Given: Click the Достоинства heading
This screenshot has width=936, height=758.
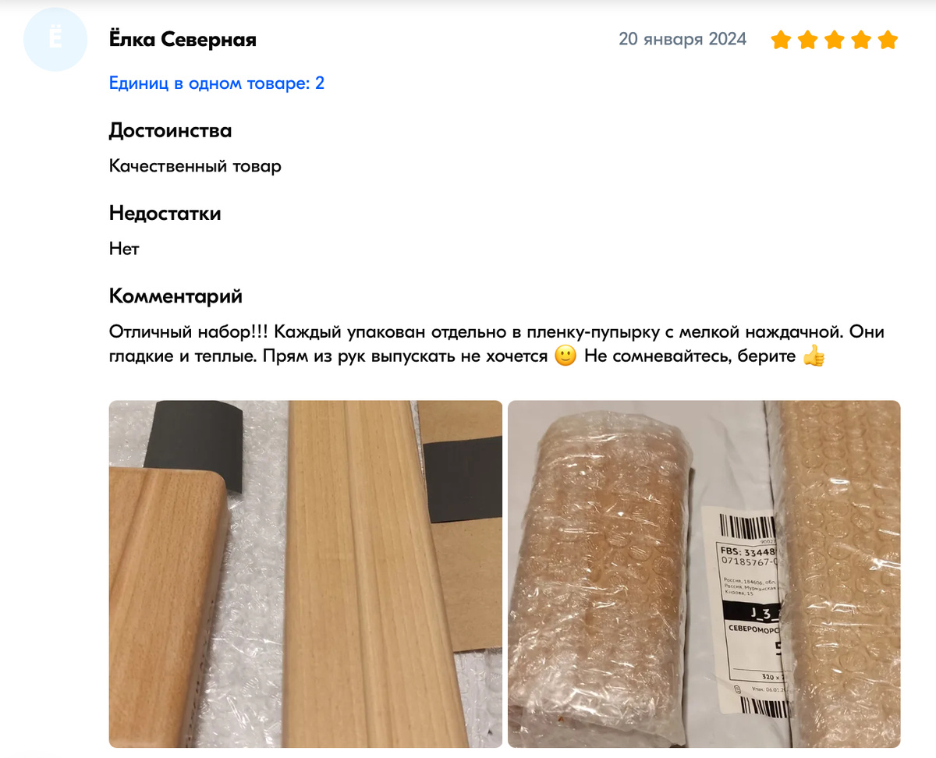Looking at the screenshot, I should point(170,130).
